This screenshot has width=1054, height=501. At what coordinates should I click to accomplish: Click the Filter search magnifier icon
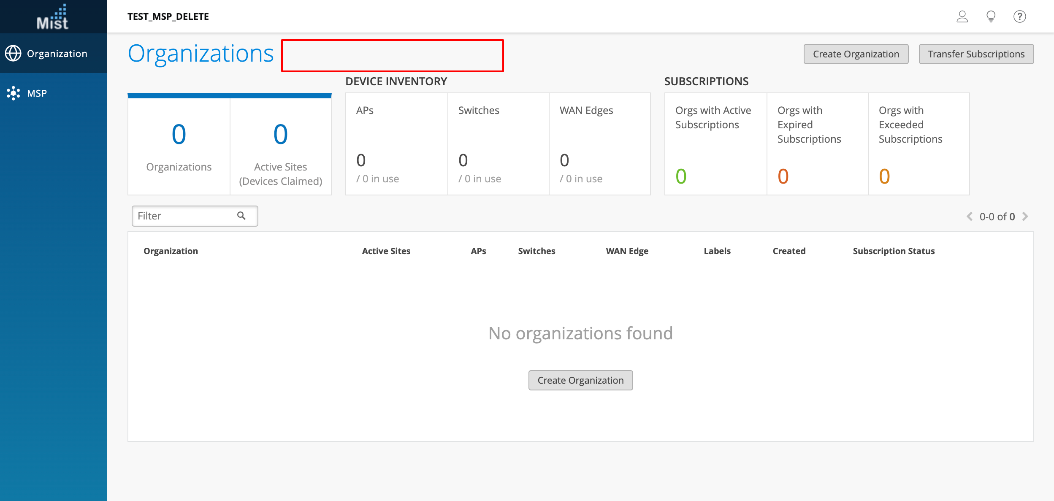241,216
